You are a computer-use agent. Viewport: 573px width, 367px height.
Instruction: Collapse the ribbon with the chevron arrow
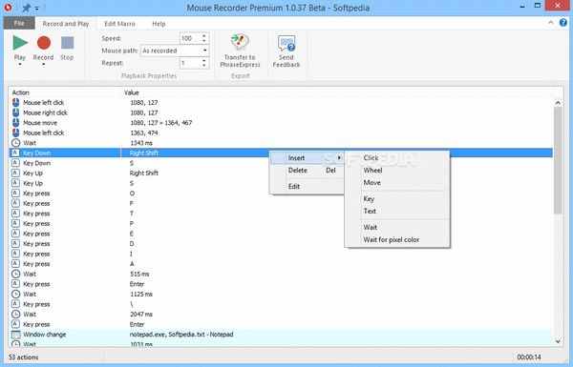(551, 23)
